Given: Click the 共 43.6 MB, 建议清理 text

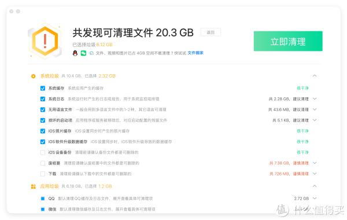Looking at the screenshot, I should 289,109.
